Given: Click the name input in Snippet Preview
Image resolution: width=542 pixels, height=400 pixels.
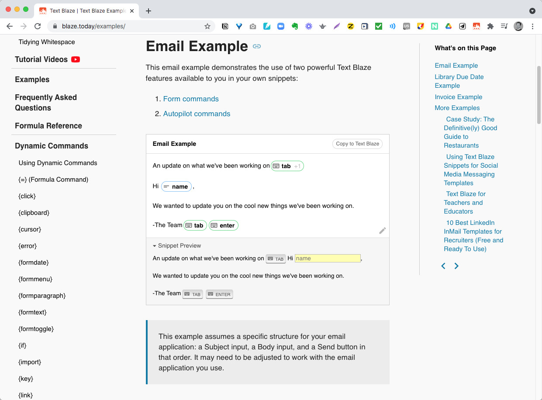Looking at the screenshot, I should (328, 258).
